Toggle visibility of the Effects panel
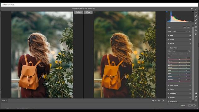 point(190,98)
